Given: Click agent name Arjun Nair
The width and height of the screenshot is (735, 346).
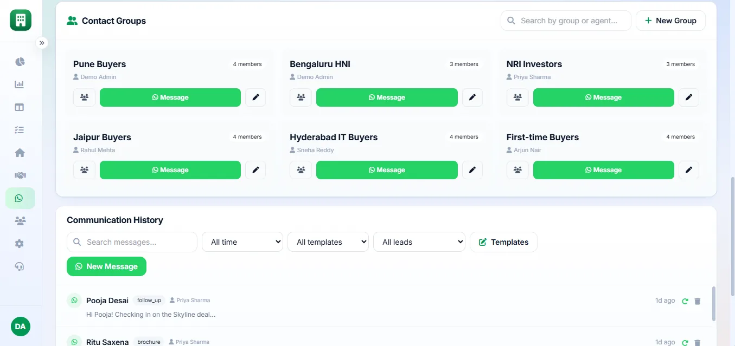Looking at the screenshot, I should pos(528,150).
